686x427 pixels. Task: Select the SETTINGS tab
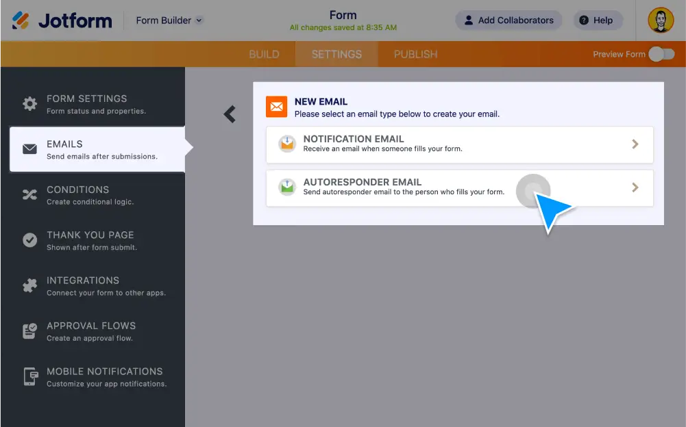coord(336,54)
